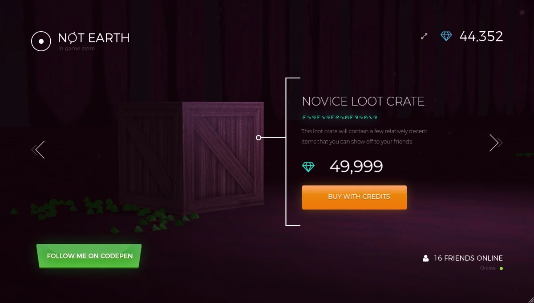The image size is (534, 303).
Task: Click the diamond gem icon beside credit balance
Action: [x=446, y=36]
